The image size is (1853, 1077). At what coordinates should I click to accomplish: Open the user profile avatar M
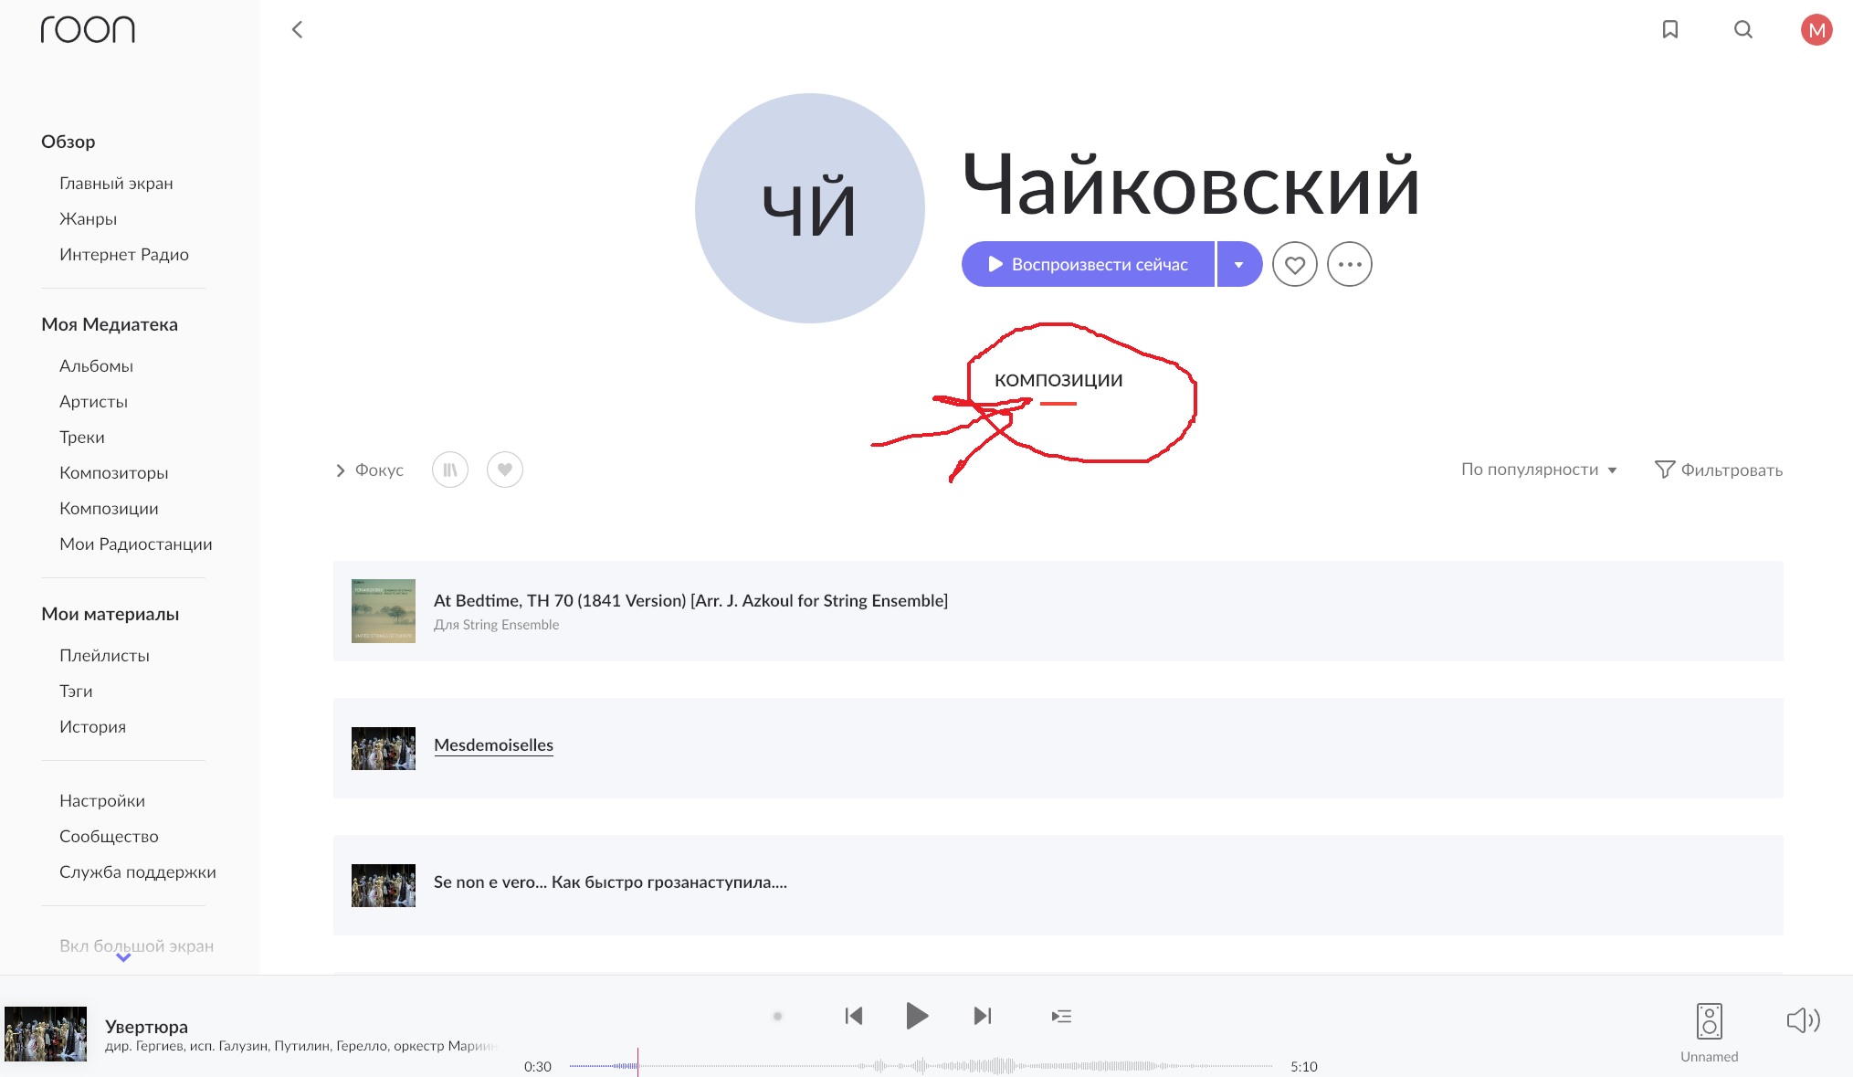click(x=1816, y=30)
